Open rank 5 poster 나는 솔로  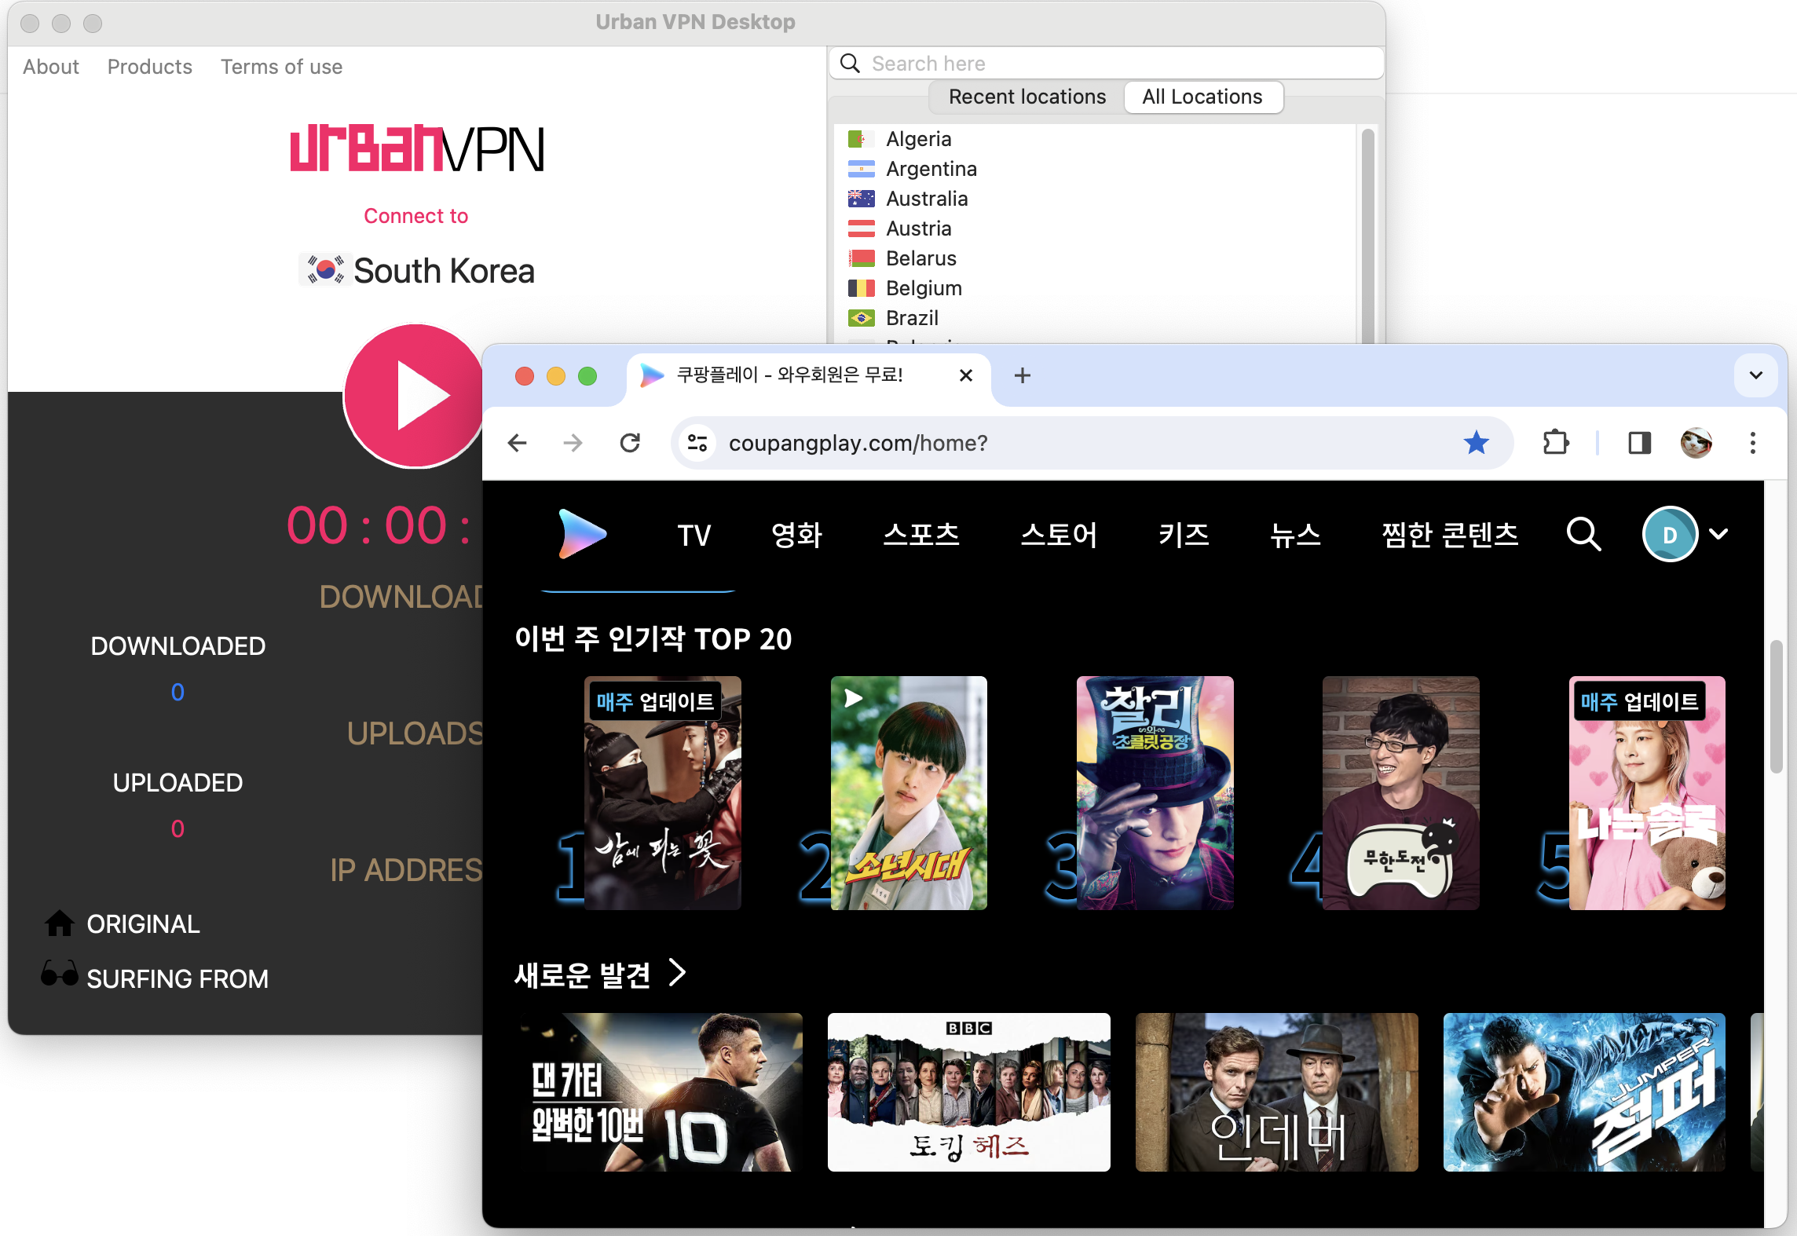(x=1647, y=793)
